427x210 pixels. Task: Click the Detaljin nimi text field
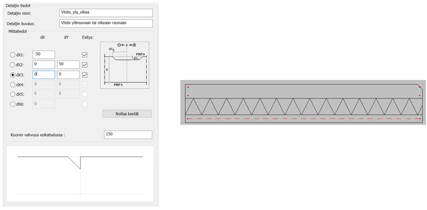106,13
